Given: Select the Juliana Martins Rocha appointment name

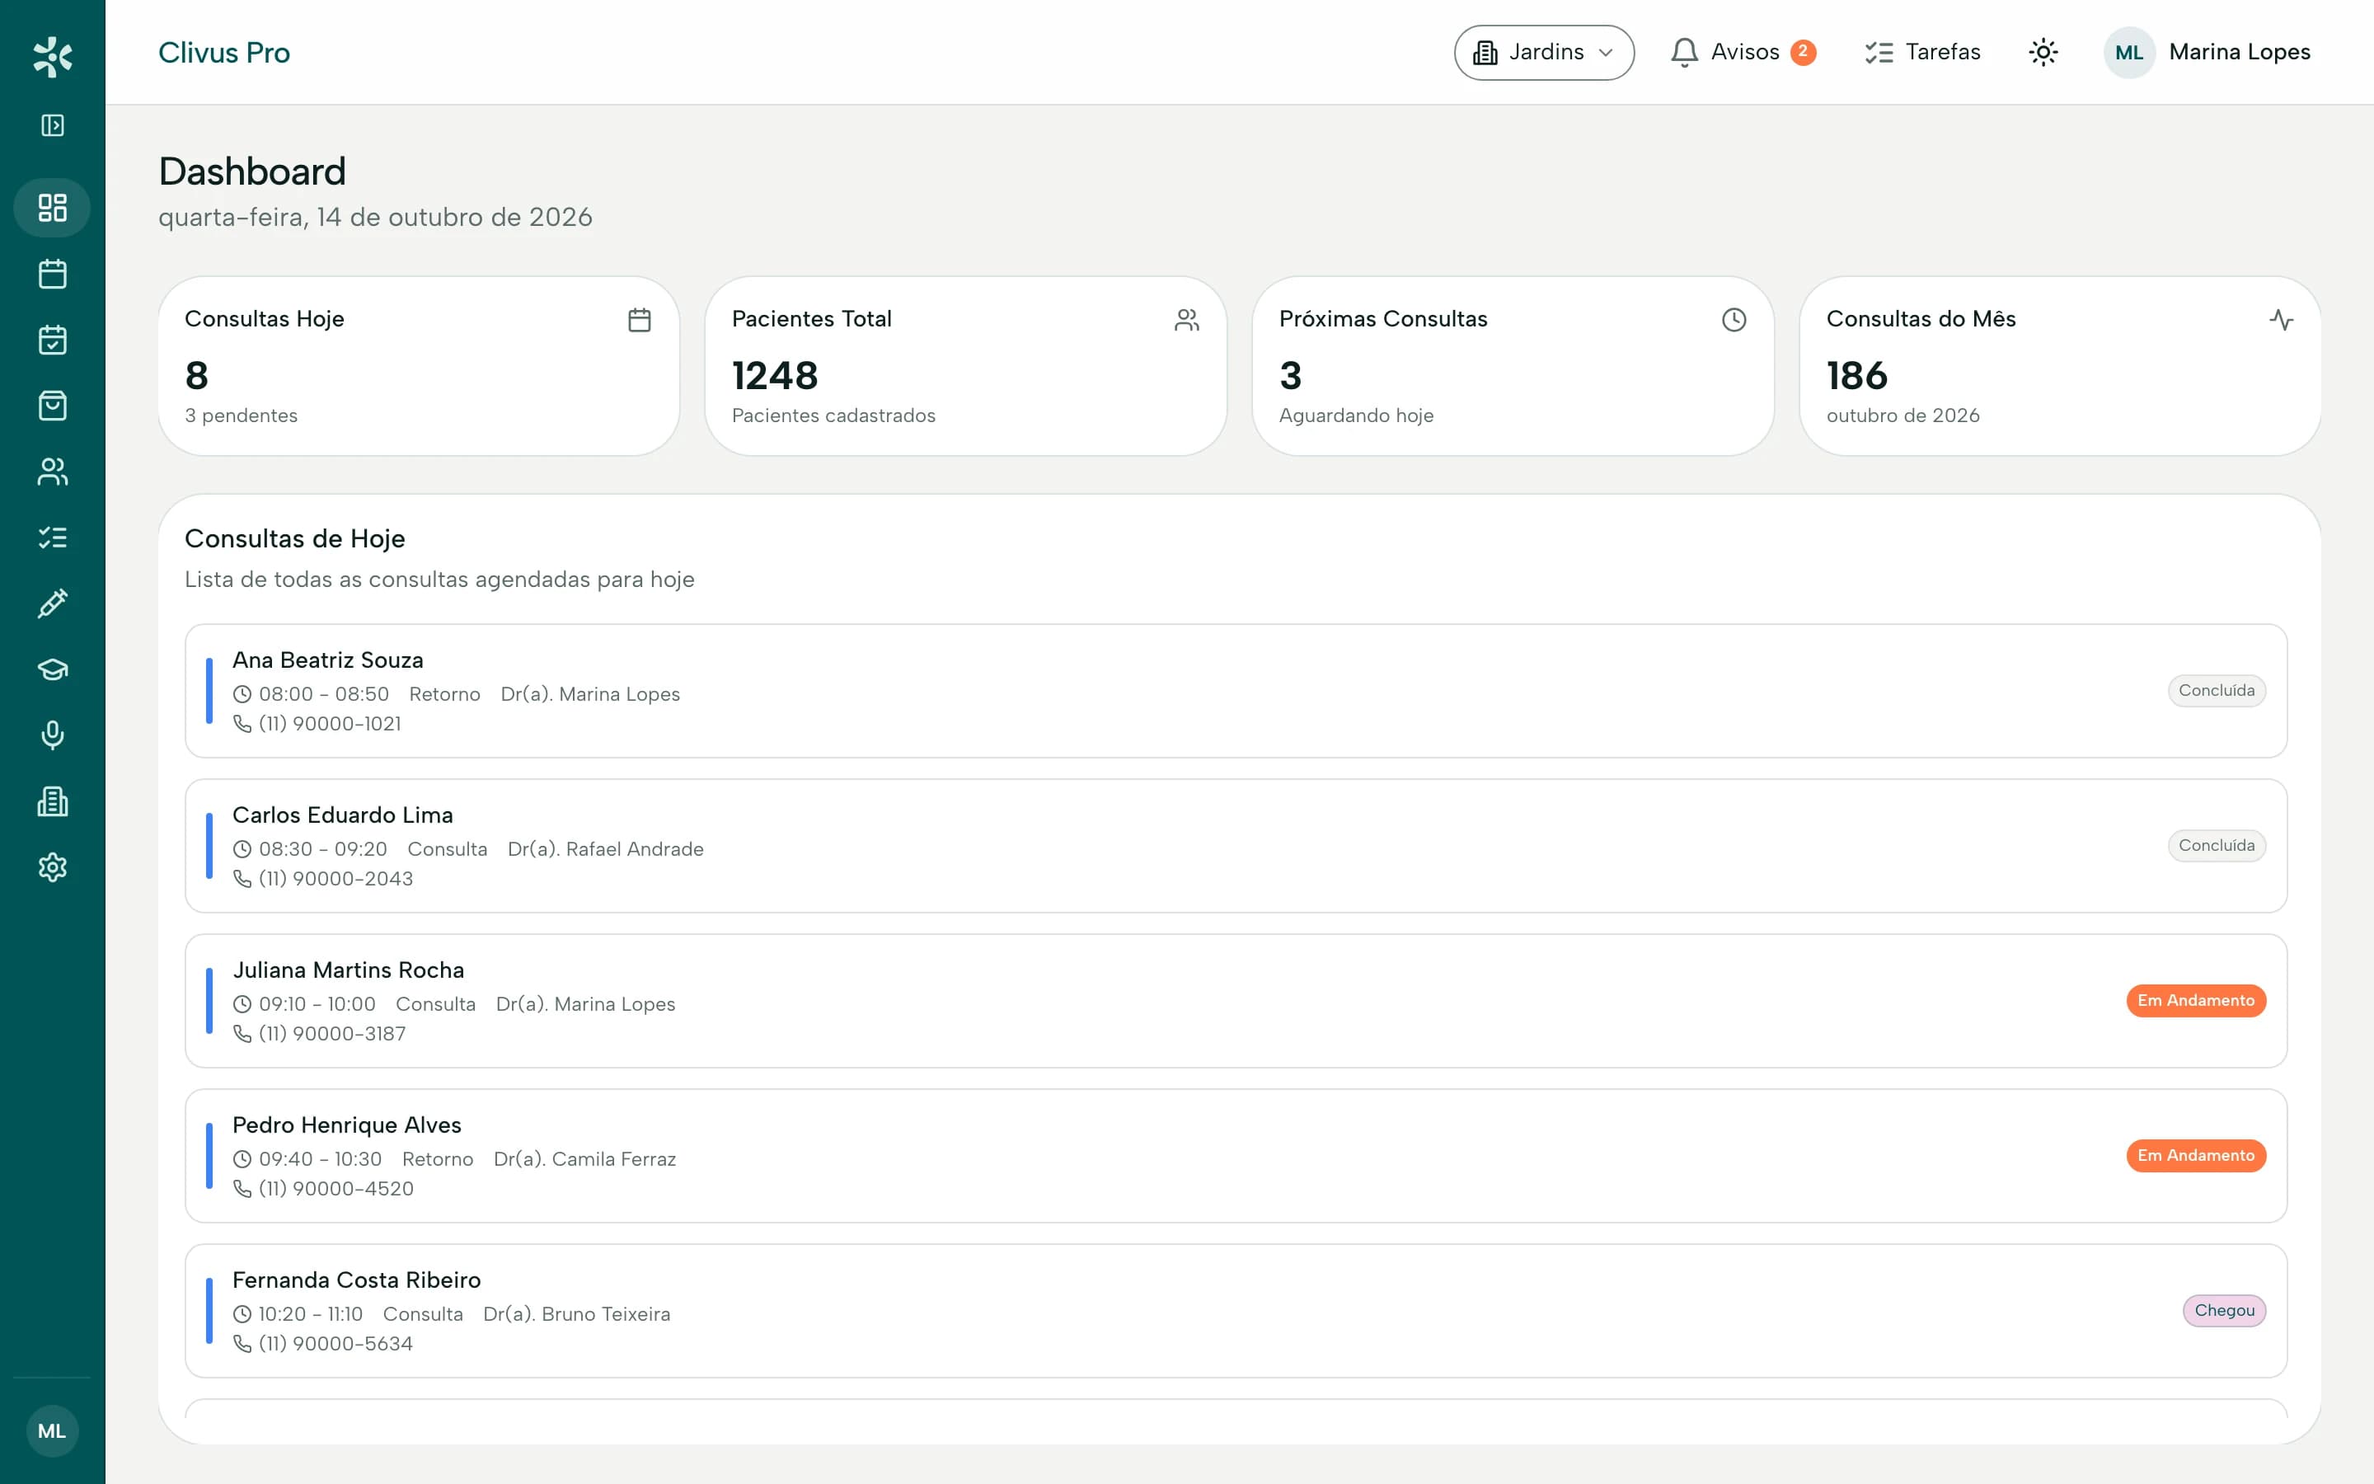Looking at the screenshot, I should pos(348,970).
